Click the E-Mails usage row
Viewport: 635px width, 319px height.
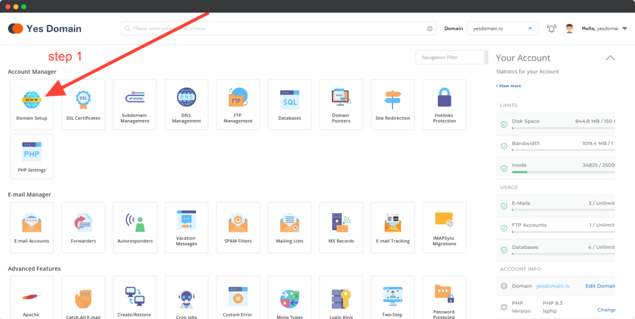point(556,206)
